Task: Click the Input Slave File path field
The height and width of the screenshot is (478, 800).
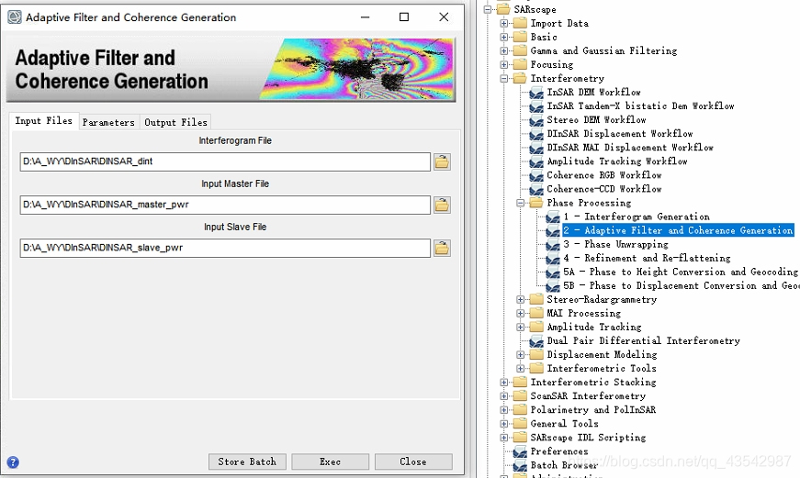Action: tap(225, 248)
